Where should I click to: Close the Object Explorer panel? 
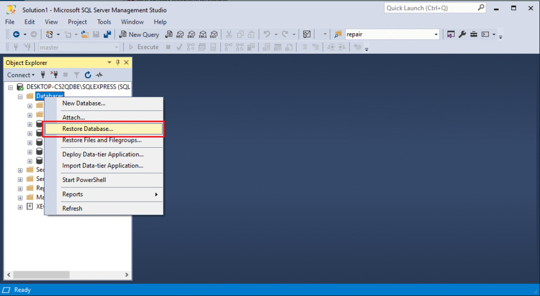(127, 62)
